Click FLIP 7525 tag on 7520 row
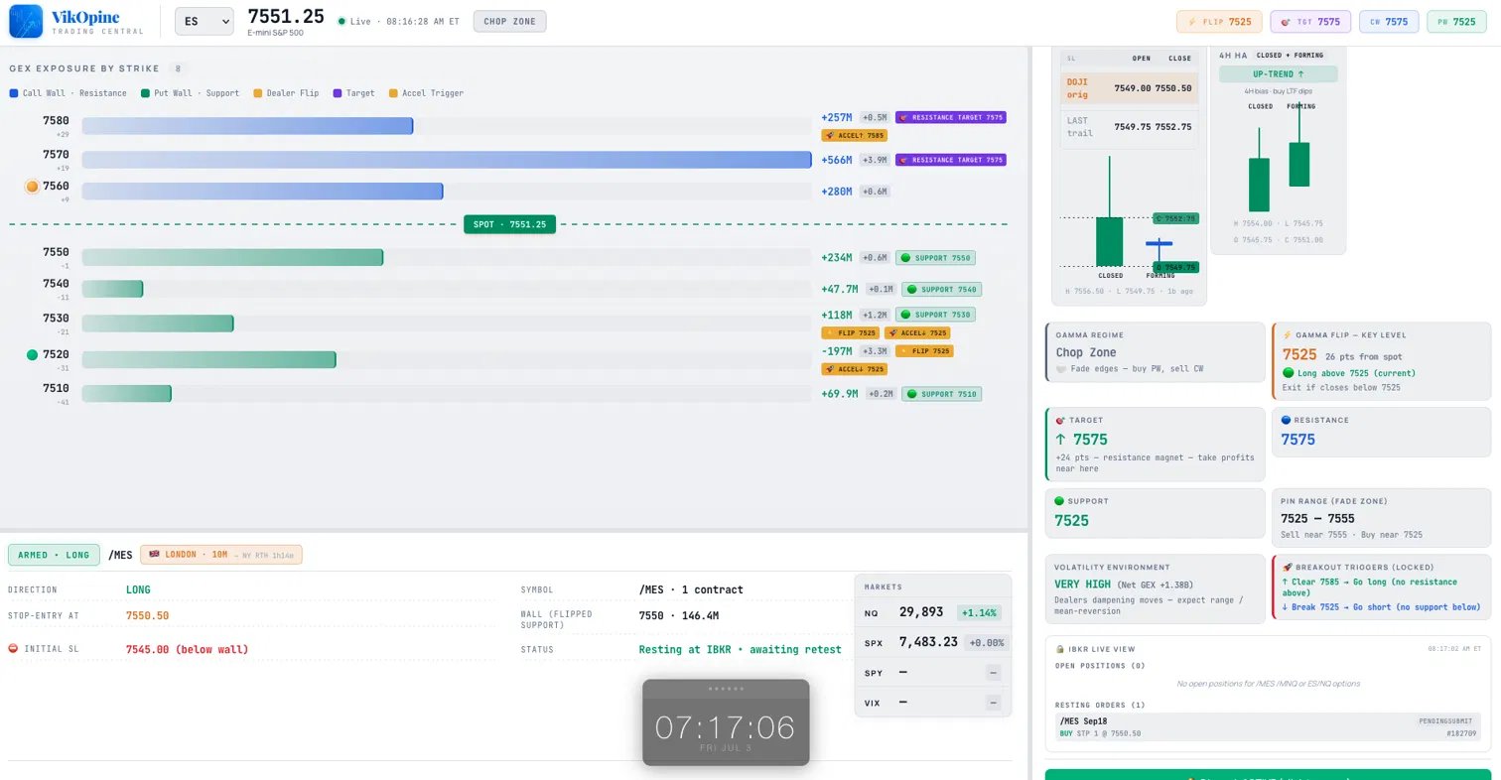Screen dimensions: 1501x780 coord(924,351)
